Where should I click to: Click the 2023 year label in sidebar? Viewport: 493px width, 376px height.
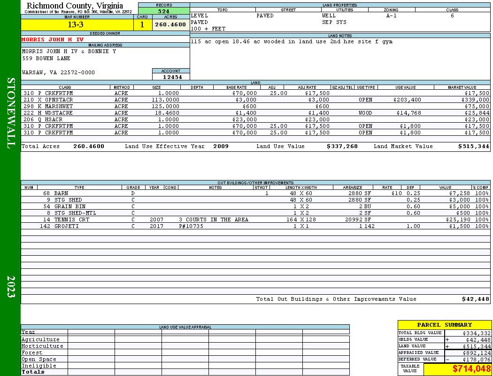click(x=11, y=286)
